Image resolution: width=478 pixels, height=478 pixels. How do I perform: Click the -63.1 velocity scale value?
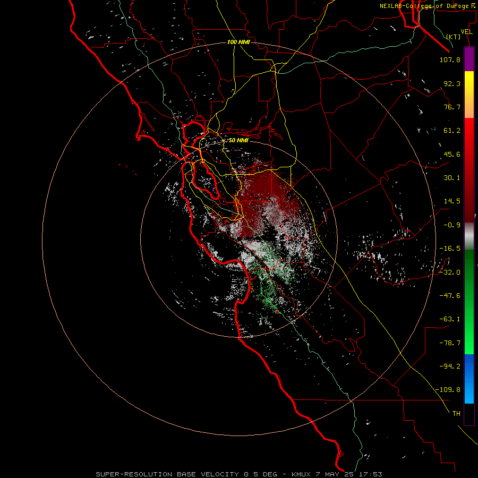450,319
